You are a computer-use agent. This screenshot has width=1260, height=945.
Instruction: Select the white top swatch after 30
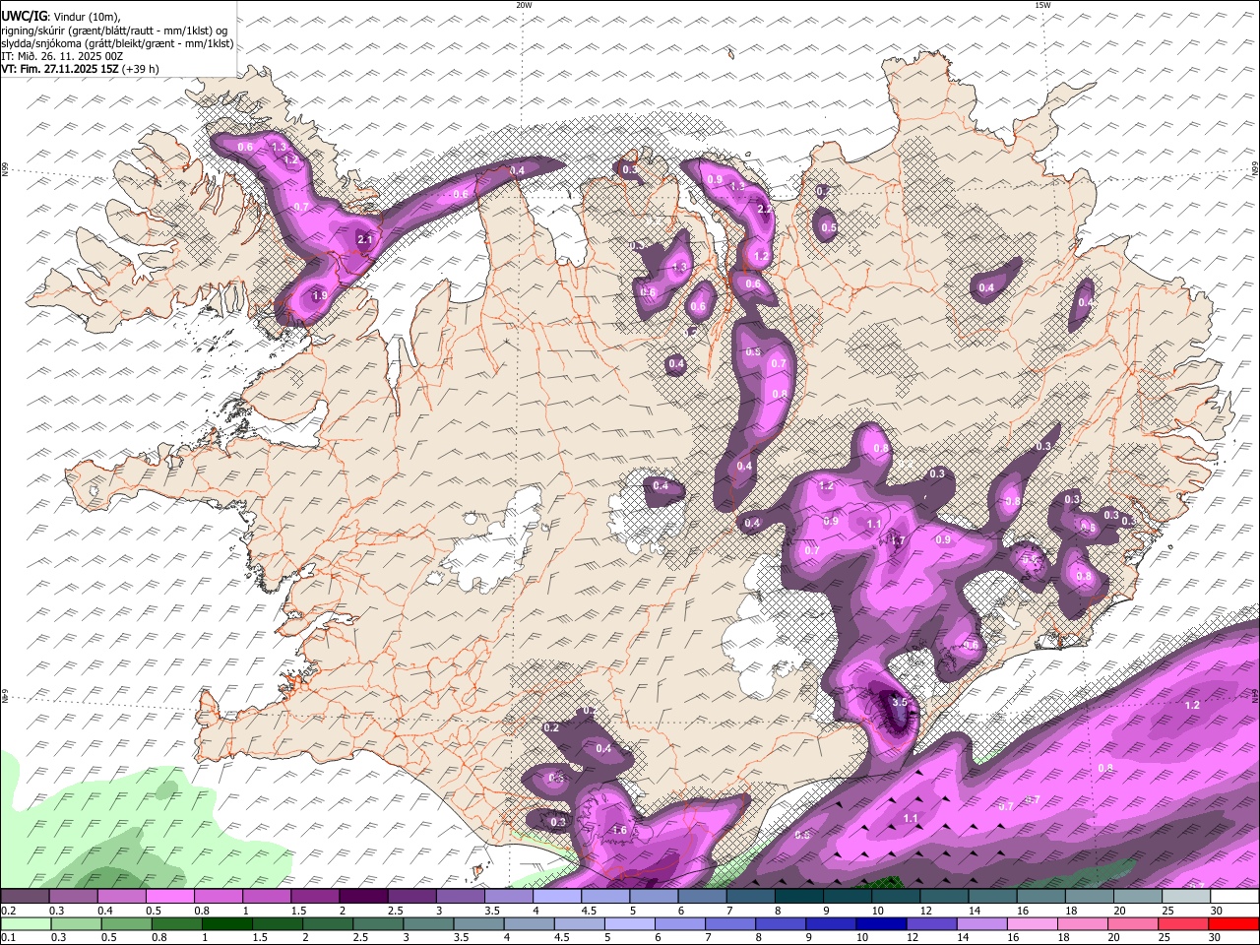click(1235, 897)
